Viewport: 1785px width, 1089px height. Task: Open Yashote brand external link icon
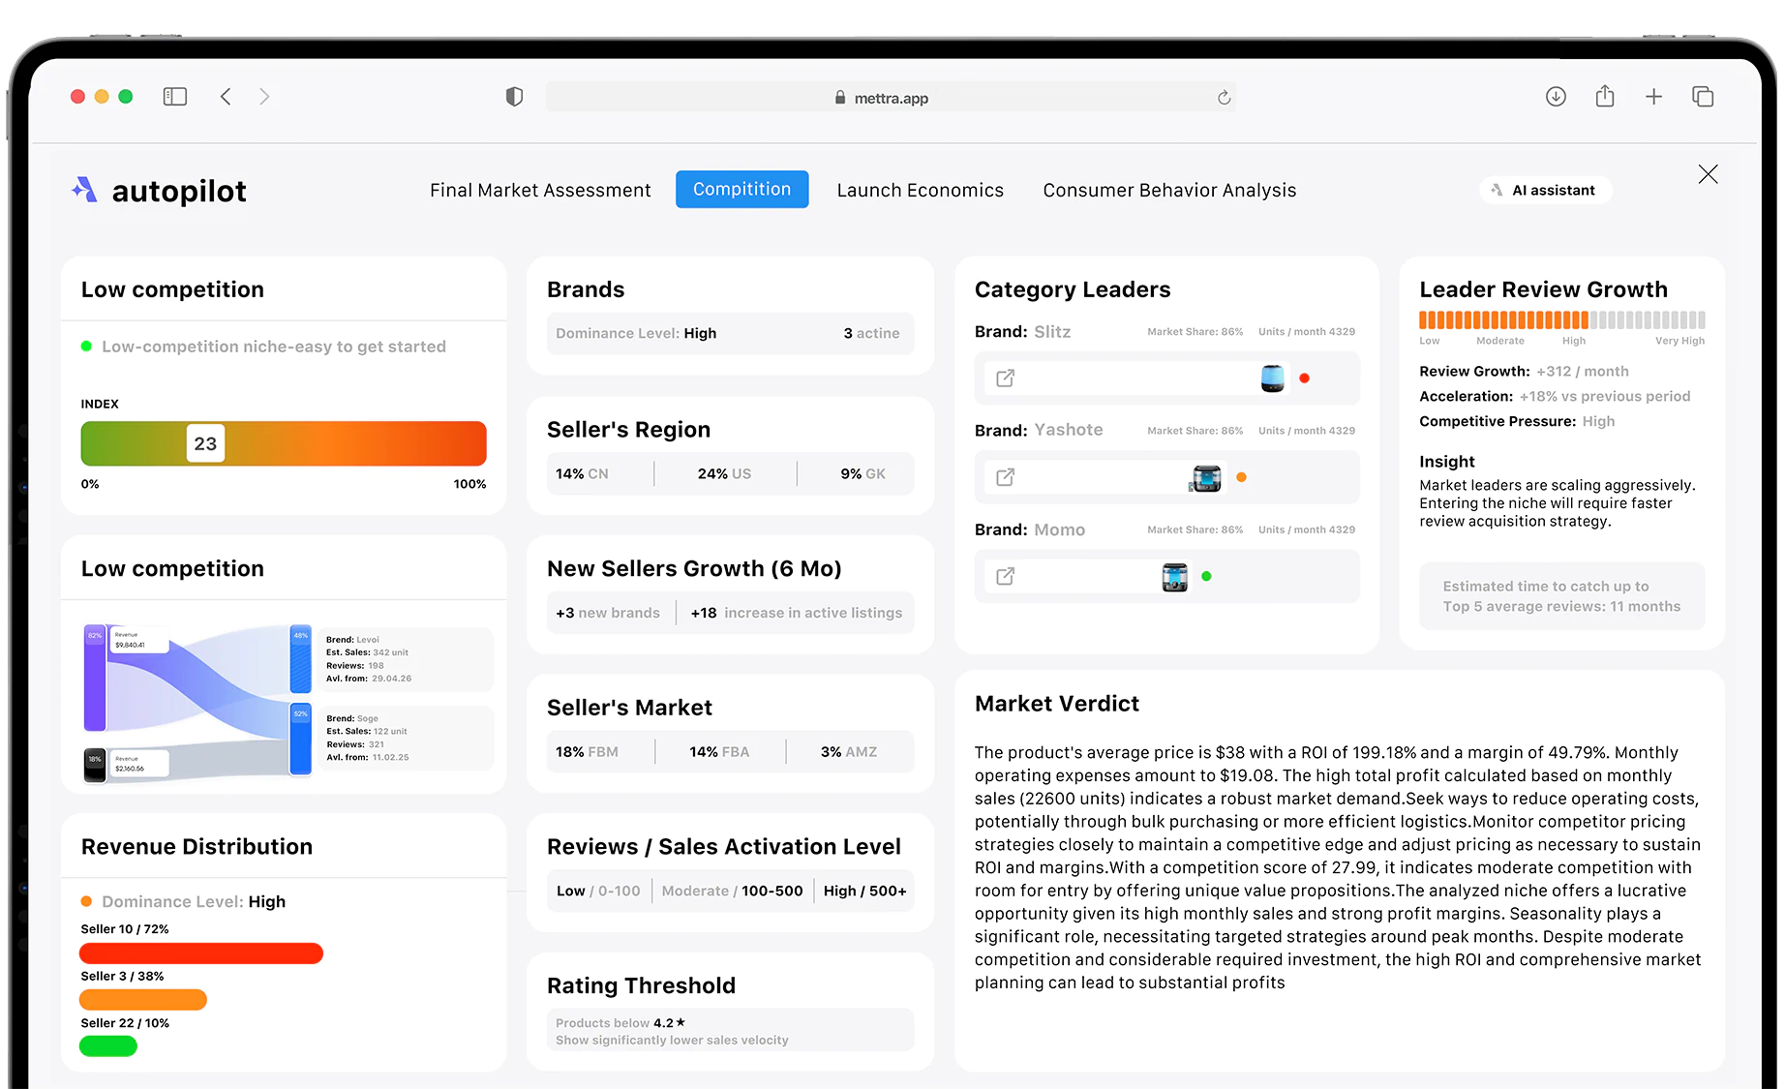1006,477
